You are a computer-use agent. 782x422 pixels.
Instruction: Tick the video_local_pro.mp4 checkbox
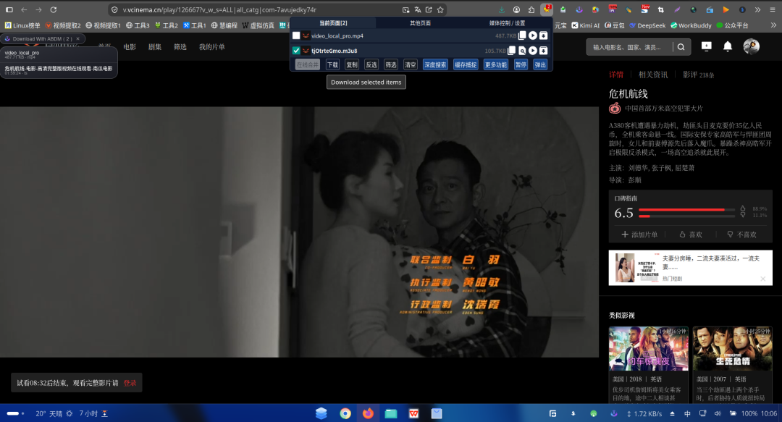point(296,36)
